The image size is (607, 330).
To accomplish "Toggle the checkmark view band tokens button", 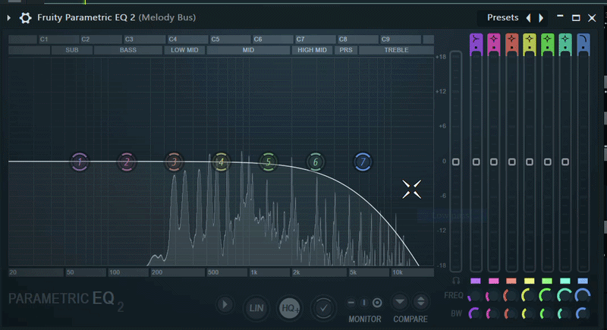I will click(324, 308).
